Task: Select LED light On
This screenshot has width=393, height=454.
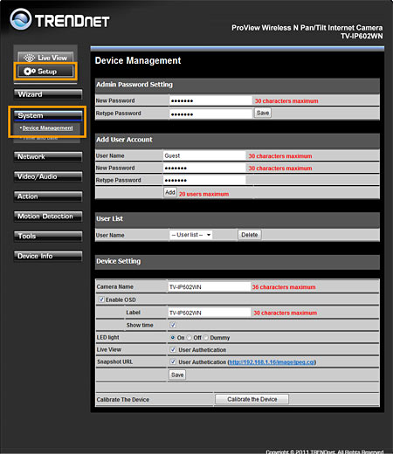Action: tap(173, 338)
